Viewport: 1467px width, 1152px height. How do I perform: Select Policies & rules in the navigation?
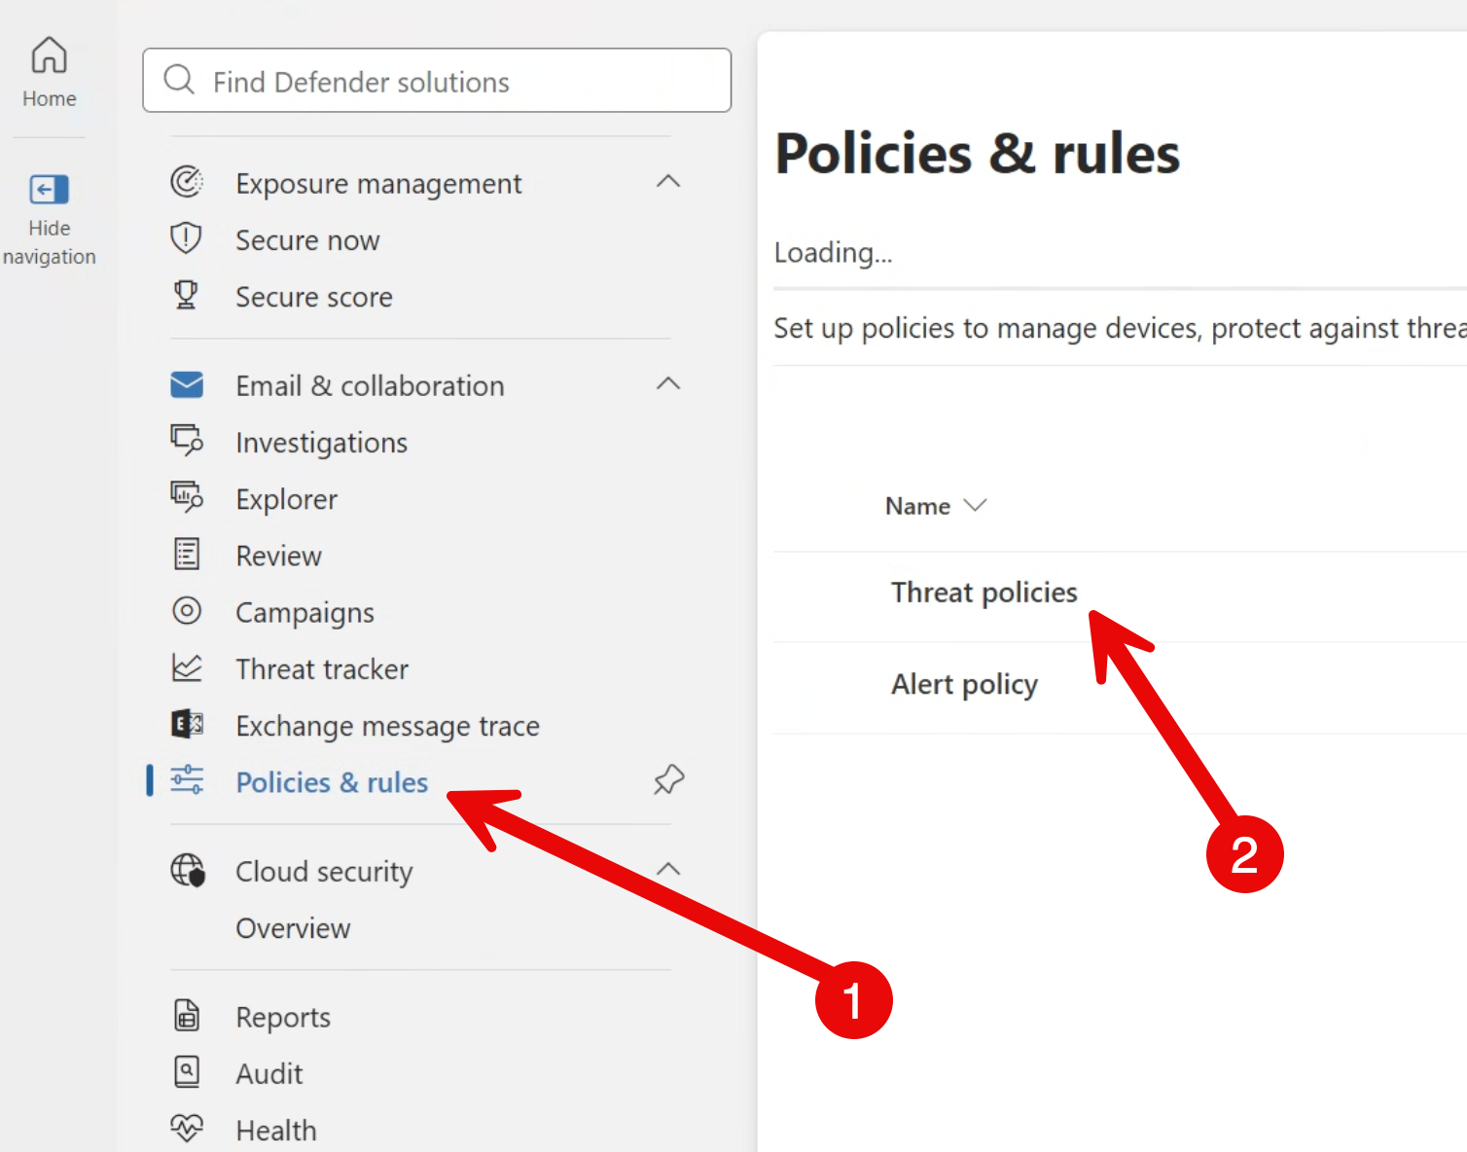coord(332,782)
